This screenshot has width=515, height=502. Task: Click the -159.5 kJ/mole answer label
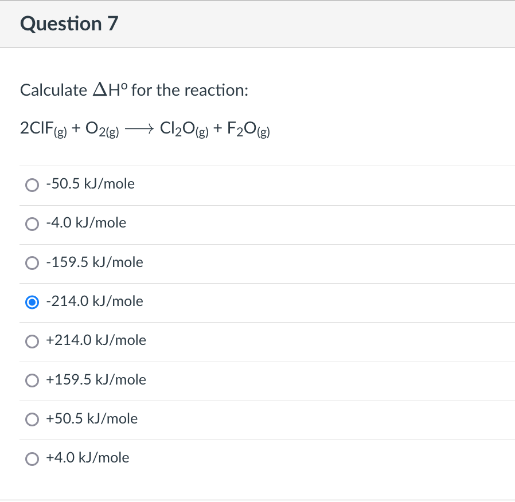pos(95,262)
